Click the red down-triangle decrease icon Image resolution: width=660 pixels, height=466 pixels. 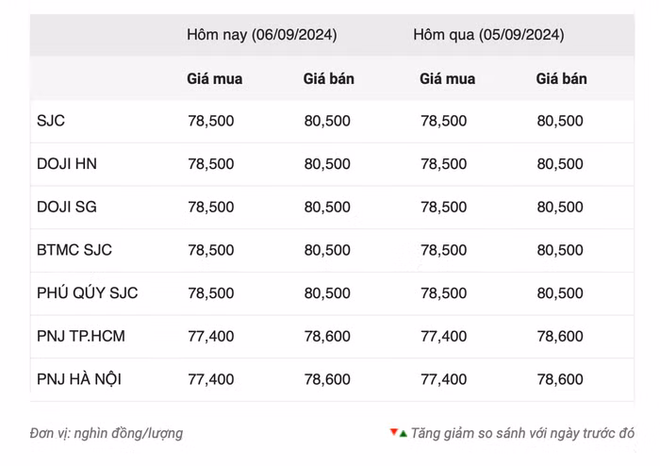[x=393, y=433]
